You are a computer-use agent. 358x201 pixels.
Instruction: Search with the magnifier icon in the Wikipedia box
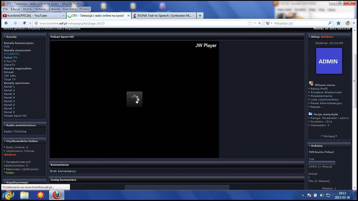pos(330,23)
